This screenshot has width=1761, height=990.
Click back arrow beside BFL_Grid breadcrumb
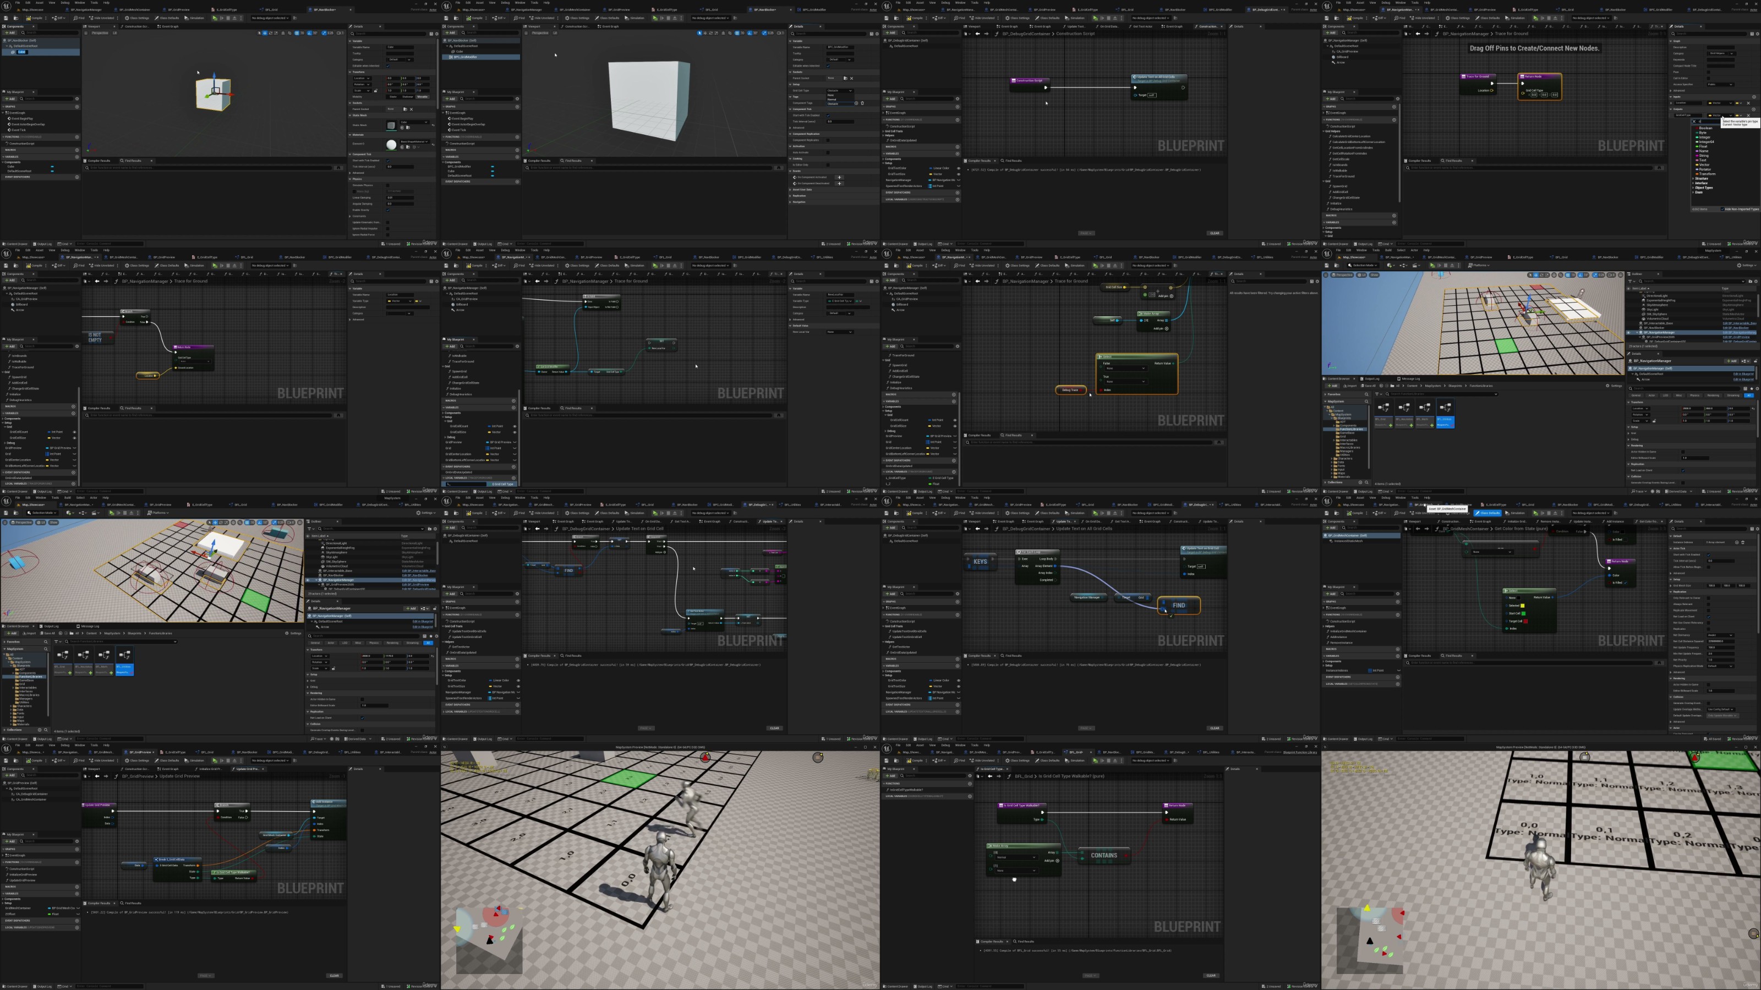tap(991, 776)
